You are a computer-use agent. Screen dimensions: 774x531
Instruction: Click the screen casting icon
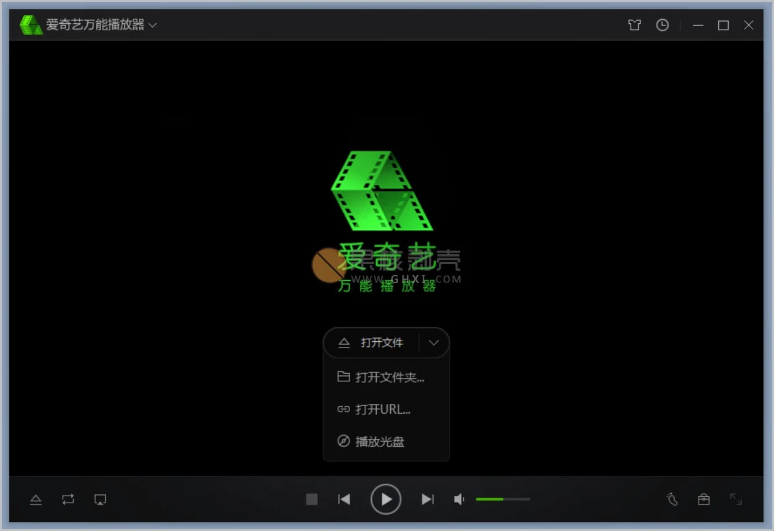coord(100,499)
